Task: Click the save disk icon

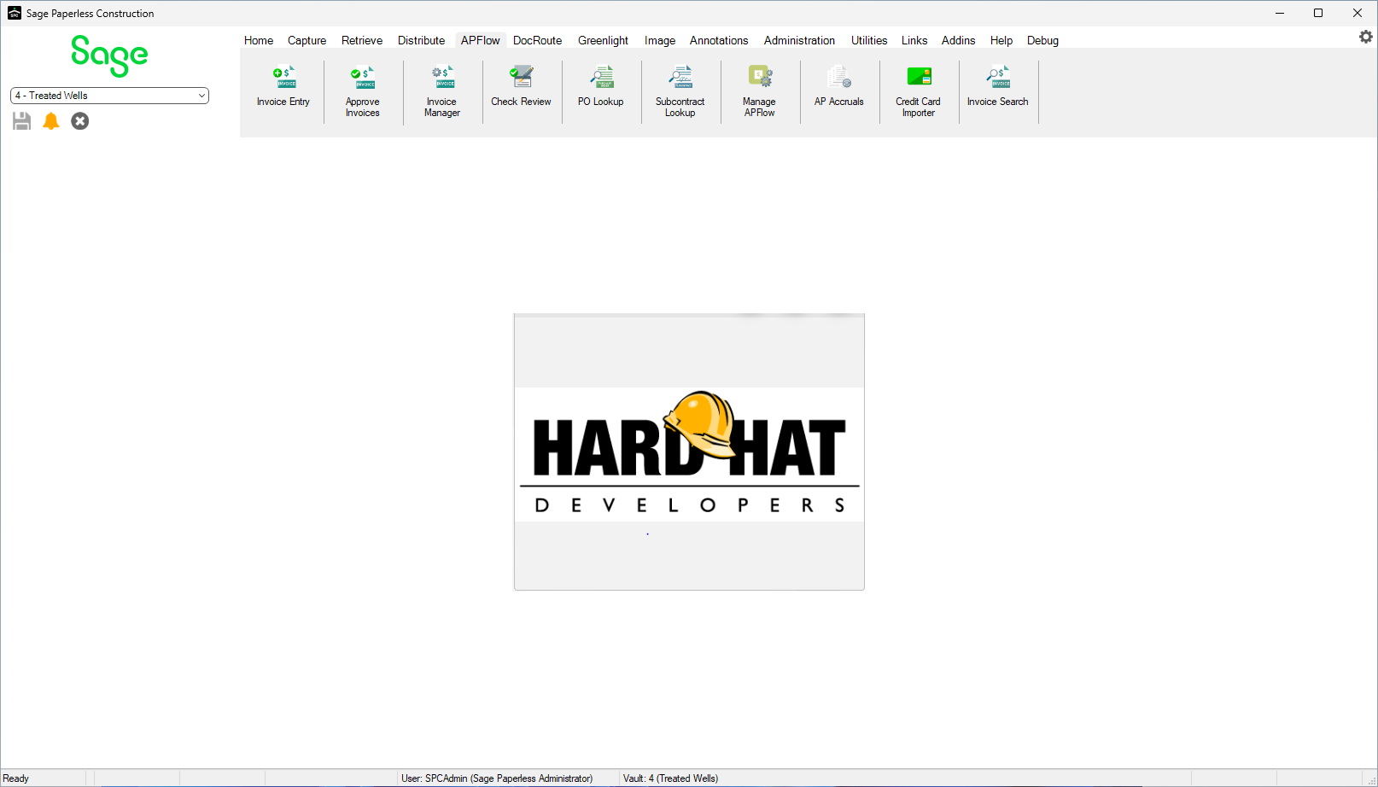Action: pos(21,121)
